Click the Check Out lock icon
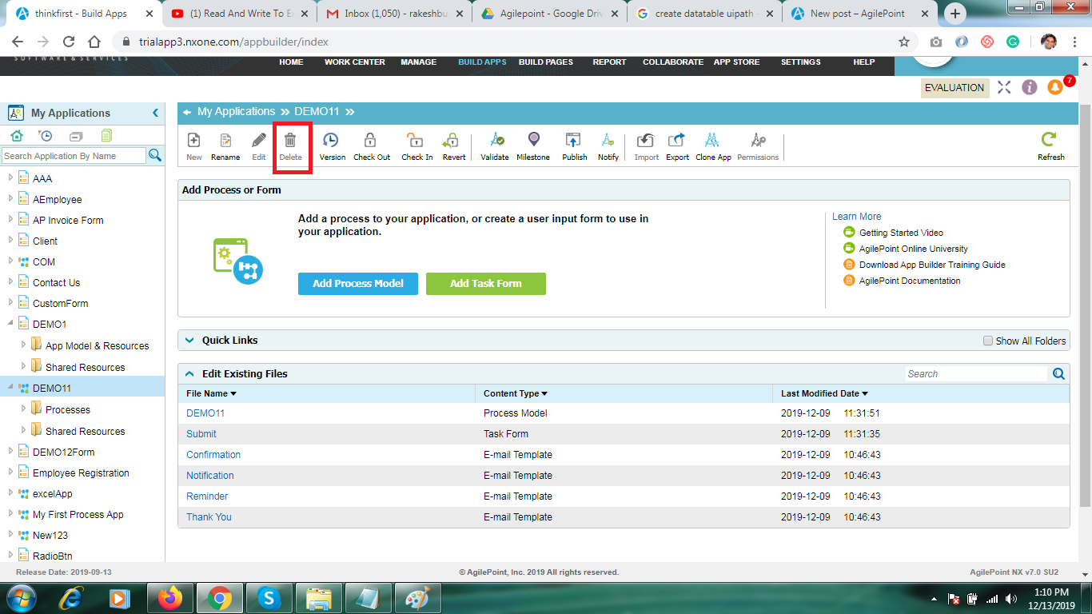Screen dimensions: 1092x614 (371, 141)
